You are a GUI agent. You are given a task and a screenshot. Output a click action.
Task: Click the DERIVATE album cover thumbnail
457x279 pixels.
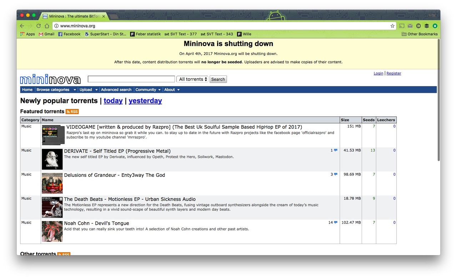pyautogui.click(x=52, y=159)
